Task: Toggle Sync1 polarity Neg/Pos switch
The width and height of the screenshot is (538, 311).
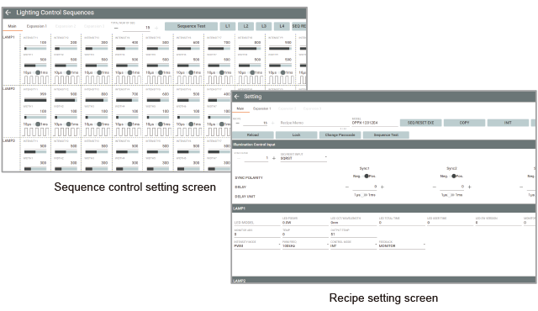Action: [367, 176]
